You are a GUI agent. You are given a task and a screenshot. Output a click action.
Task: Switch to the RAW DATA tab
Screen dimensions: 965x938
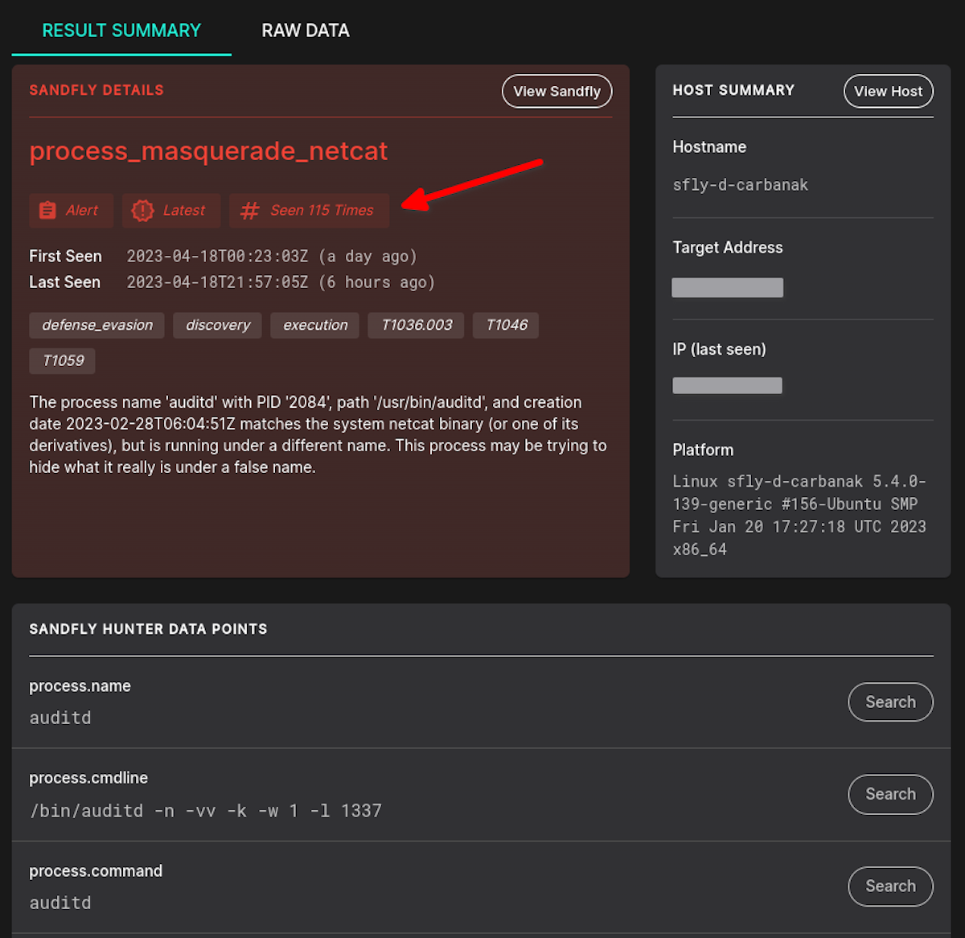[x=306, y=31]
